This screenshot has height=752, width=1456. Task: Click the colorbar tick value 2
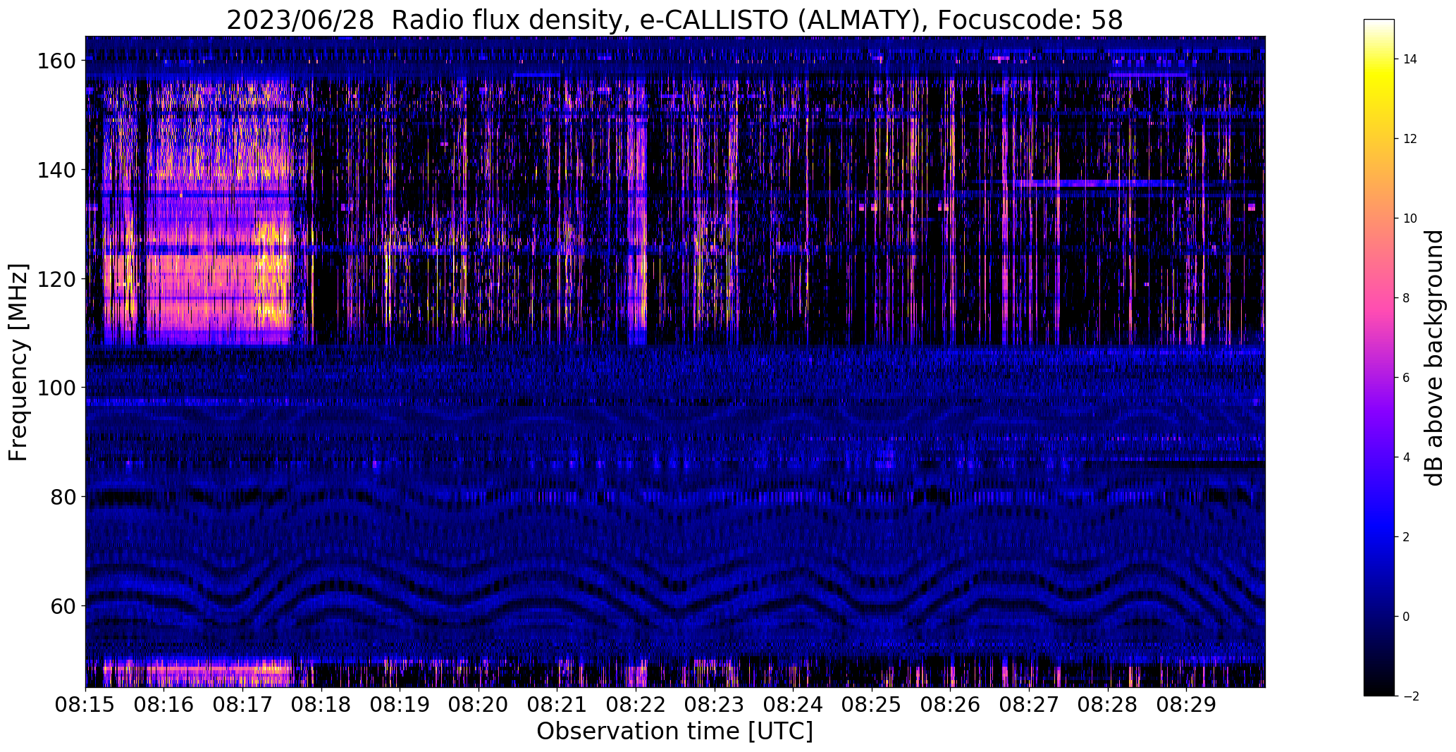(x=1407, y=537)
